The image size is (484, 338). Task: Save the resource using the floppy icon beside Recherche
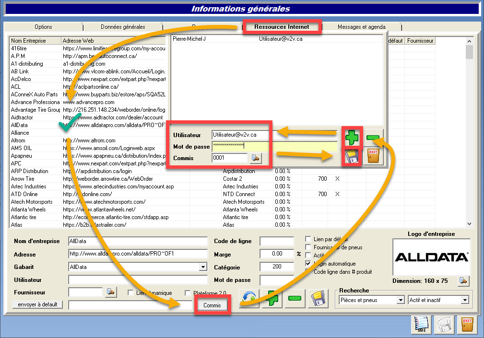click(x=318, y=298)
